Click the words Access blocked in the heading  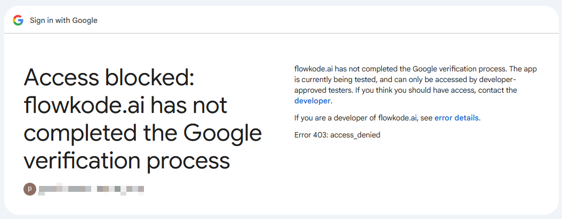click(109, 78)
